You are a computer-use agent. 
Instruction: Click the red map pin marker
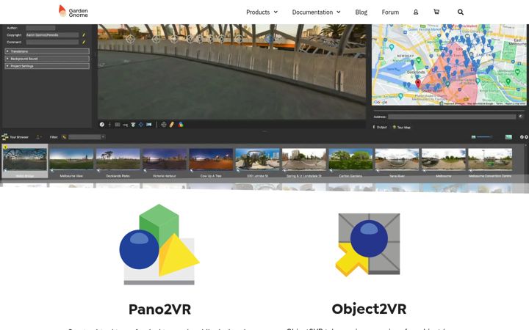tap(418, 84)
